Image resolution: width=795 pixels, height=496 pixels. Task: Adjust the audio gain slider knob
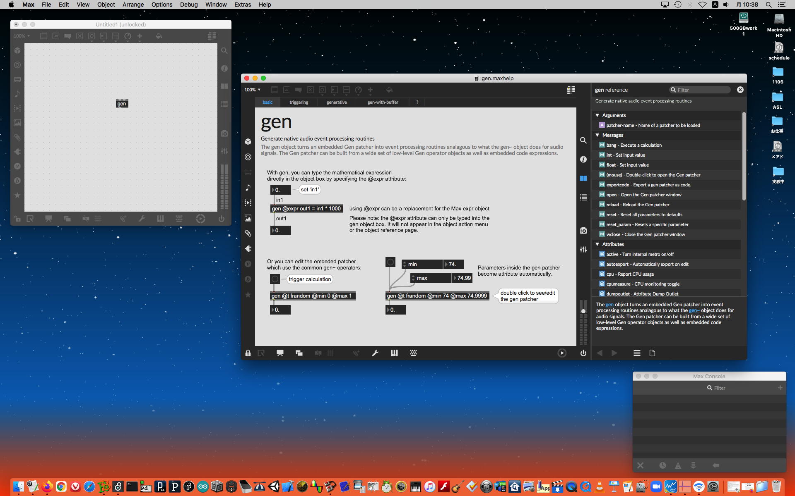tap(583, 311)
